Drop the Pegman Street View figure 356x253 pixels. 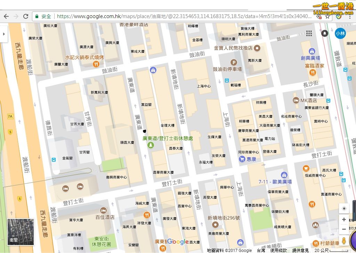point(344,240)
